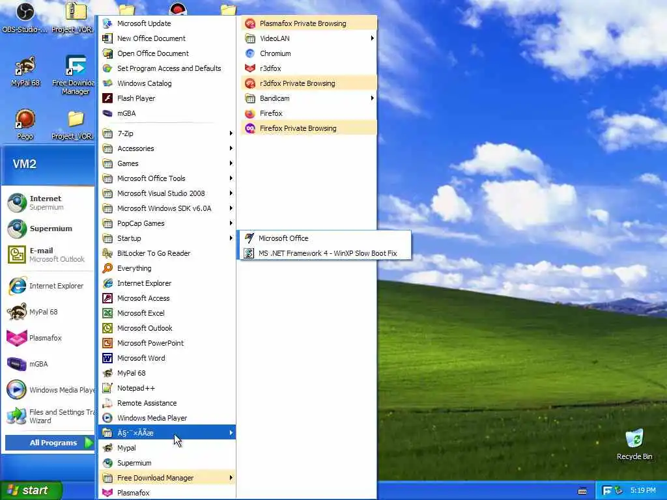Viewport: 667px width, 500px height.
Task: Click the keyboard icon in taskbar
Action: coord(582,491)
